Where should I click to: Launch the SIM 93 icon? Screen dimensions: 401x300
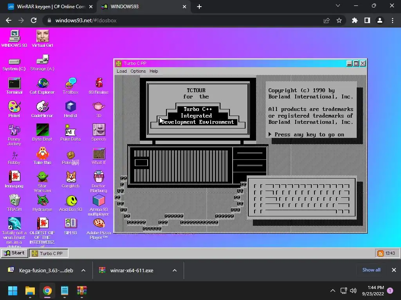pos(70,227)
